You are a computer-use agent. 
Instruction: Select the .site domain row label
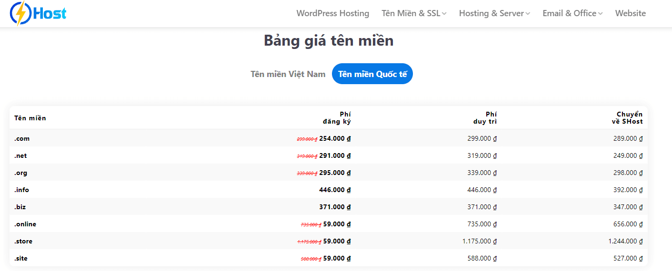pos(21,259)
